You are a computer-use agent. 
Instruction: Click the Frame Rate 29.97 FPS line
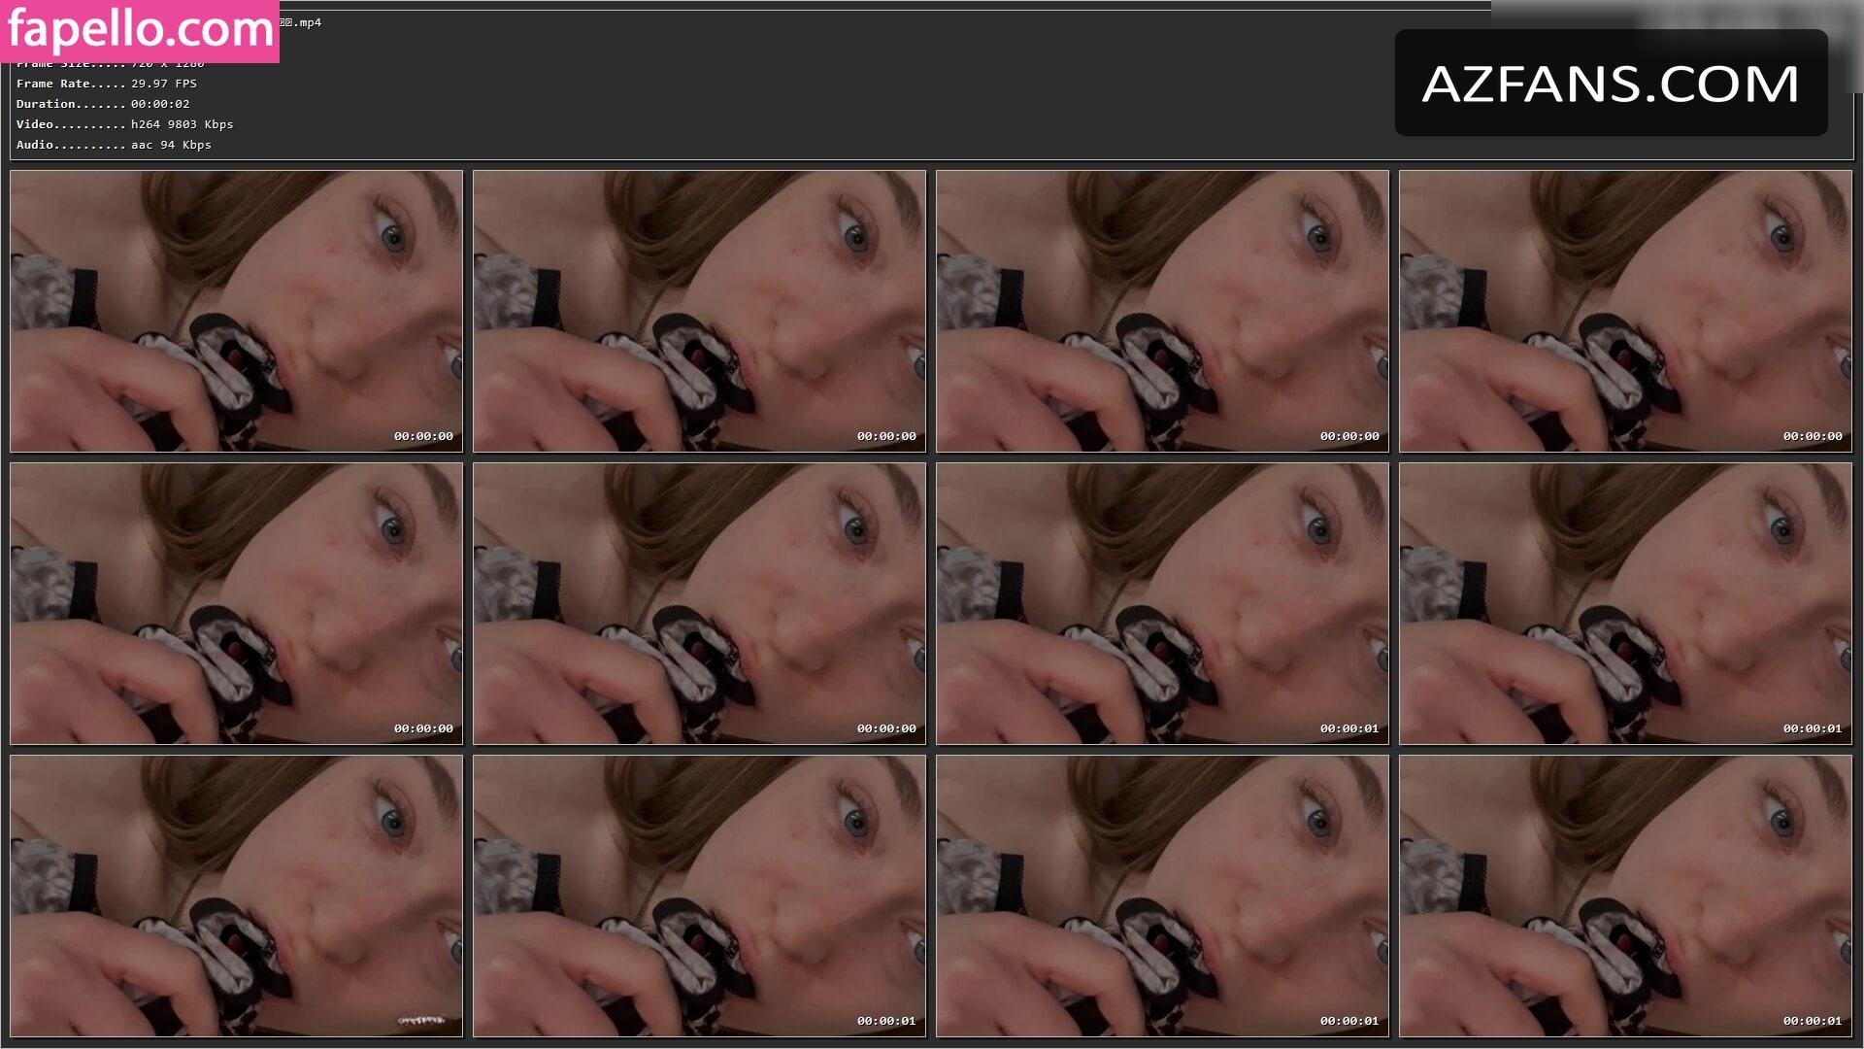click(107, 84)
